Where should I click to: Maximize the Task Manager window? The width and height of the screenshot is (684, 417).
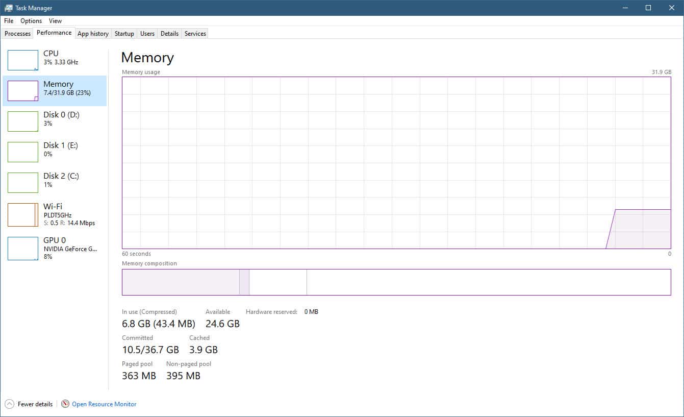648,8
